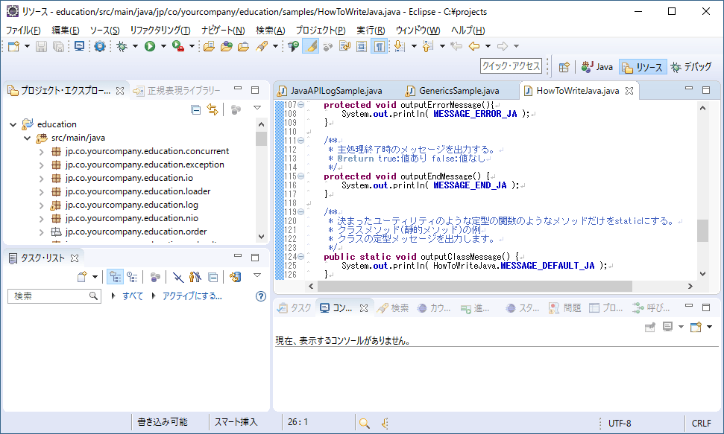Click the Task List help question-mark icon
The image size is (724, 434).
(x=261, y=296)
